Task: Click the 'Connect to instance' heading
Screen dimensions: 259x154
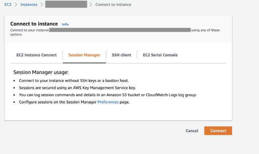Action: click(34, 24)
